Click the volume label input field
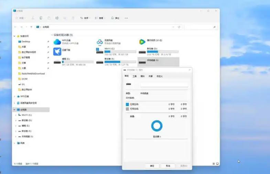This screenshot has width=270, height=174. click(164, 85)
